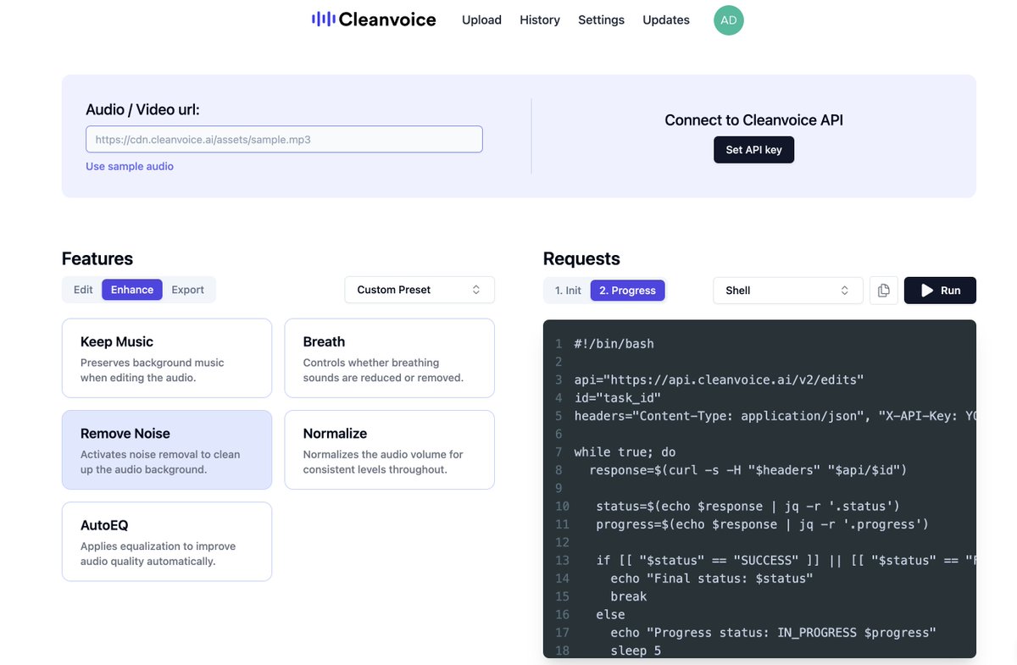1017x665 pixels.
Task: Open the AD account avatar menu
Action: [728, 19]
